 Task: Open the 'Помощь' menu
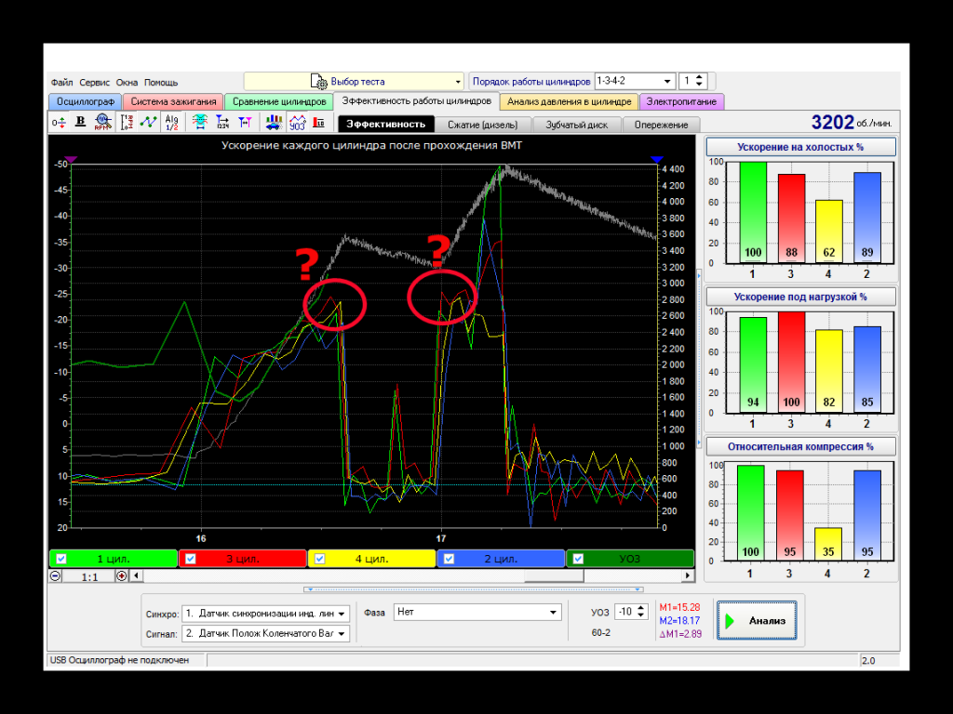(161, 82)
